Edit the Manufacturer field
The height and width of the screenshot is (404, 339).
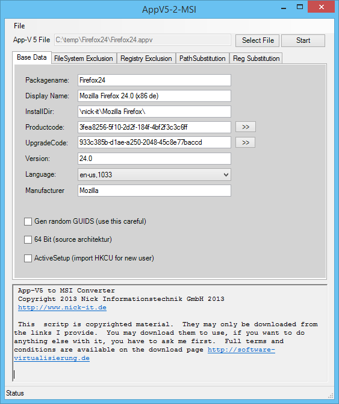coord(154,191)
